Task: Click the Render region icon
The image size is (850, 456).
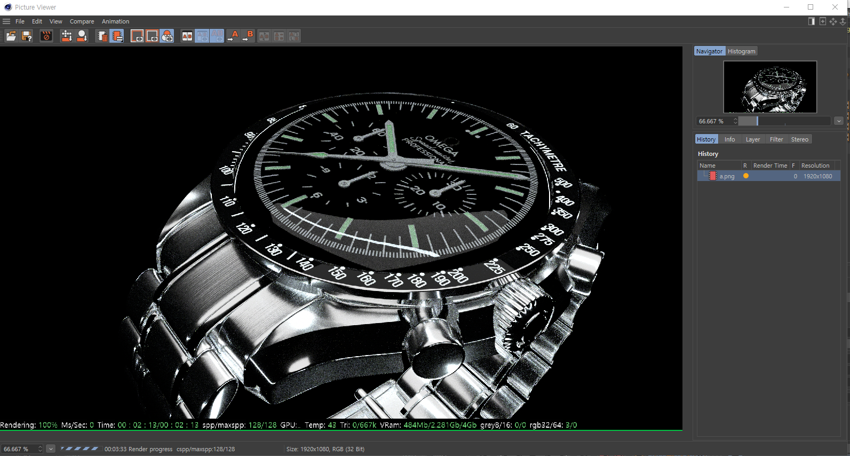Action: pyautogui.click(x=67, y=36)
